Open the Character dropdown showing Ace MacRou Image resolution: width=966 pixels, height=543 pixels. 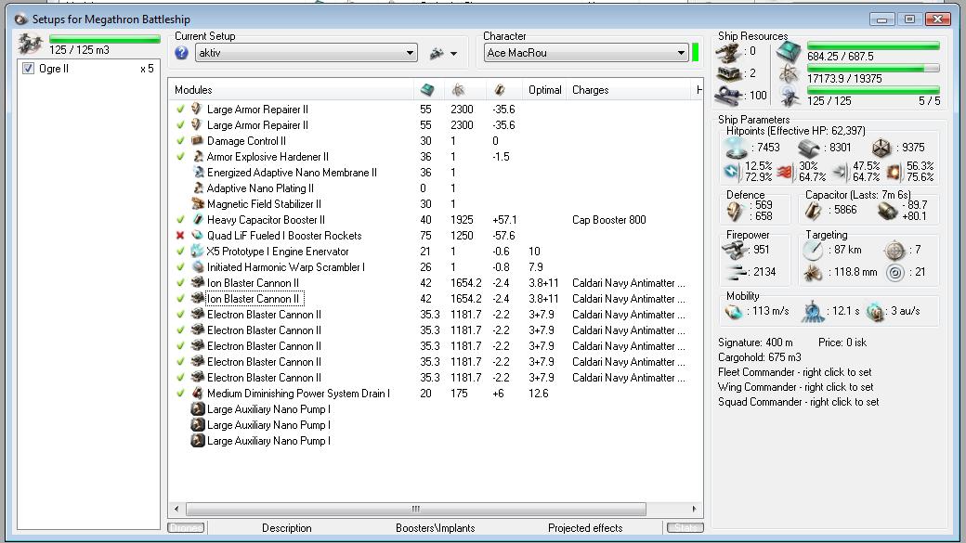(x=681, y=54)
